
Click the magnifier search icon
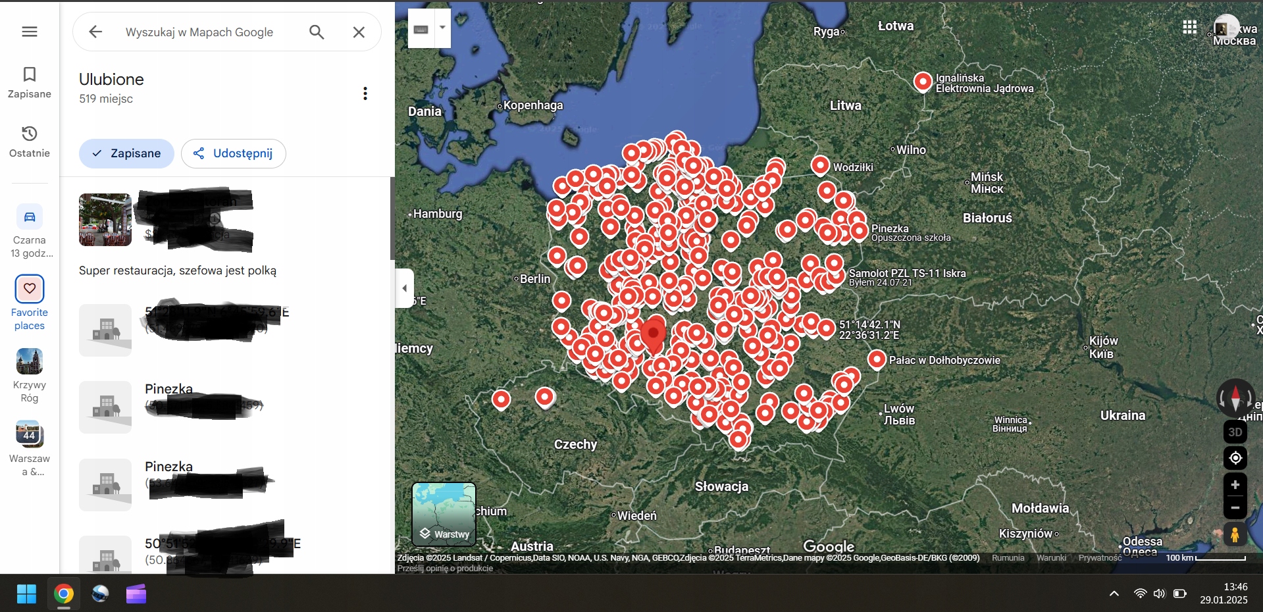pyautogui.click(x=317, y=32)
